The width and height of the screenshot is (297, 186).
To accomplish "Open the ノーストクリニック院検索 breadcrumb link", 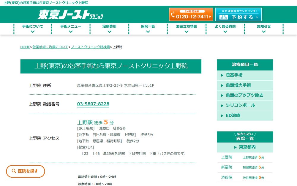I will click(x=90, y=47).
